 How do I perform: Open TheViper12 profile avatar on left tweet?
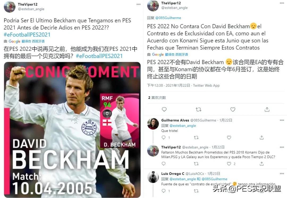point(10,7)
